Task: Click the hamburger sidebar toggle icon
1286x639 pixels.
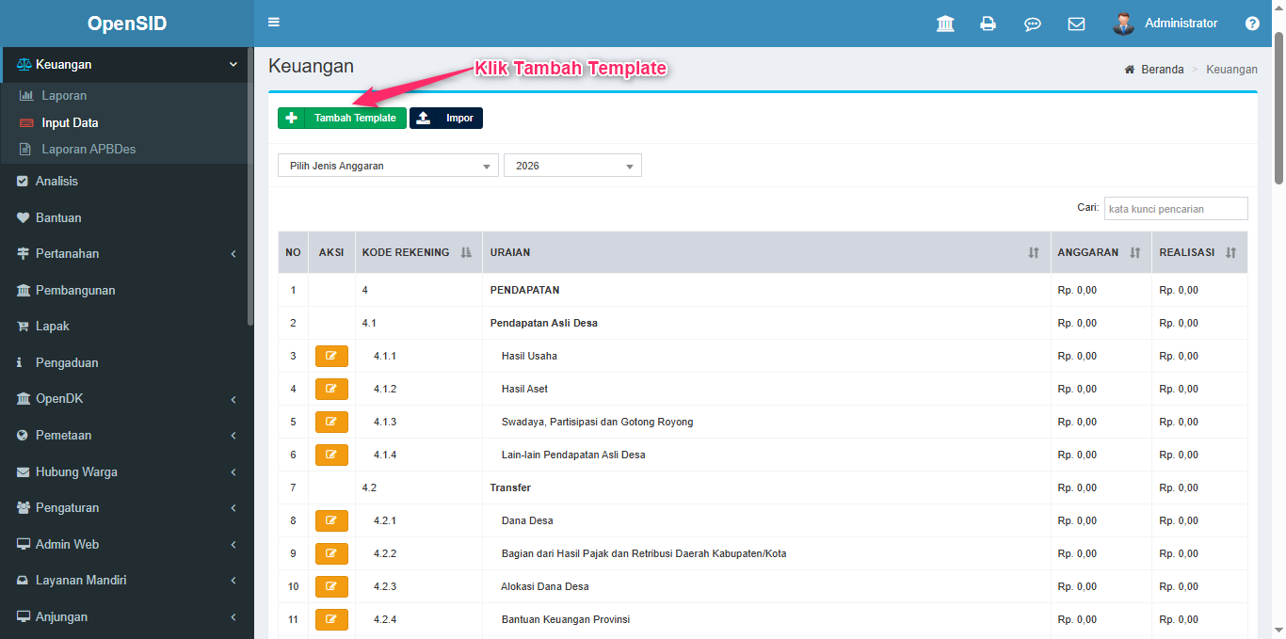Action: [274, 23]
